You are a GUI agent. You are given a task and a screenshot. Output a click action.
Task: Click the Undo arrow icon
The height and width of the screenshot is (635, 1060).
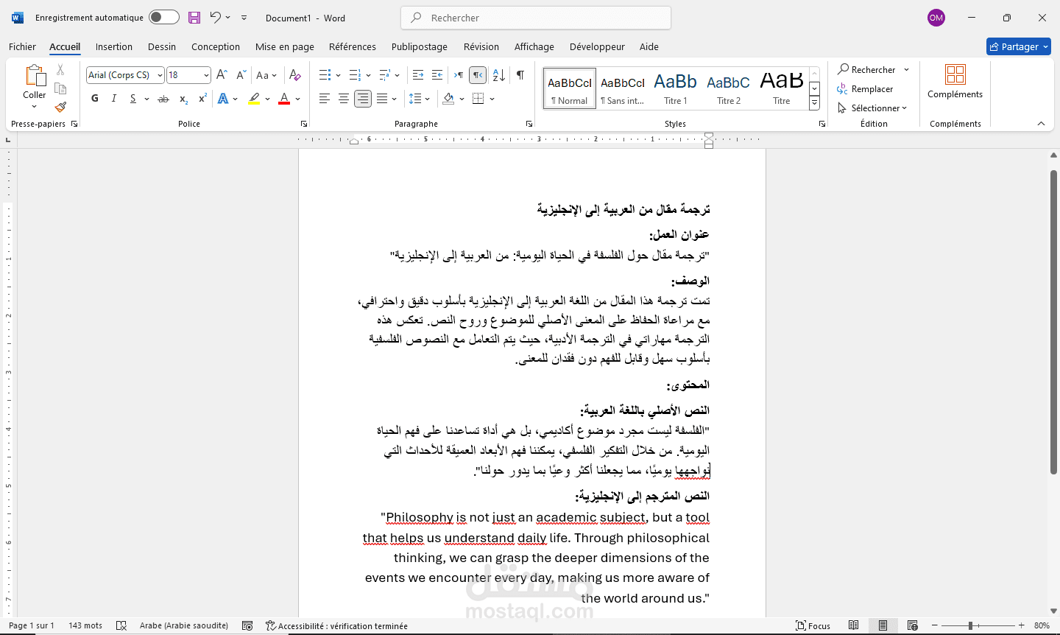pos(215,17)
